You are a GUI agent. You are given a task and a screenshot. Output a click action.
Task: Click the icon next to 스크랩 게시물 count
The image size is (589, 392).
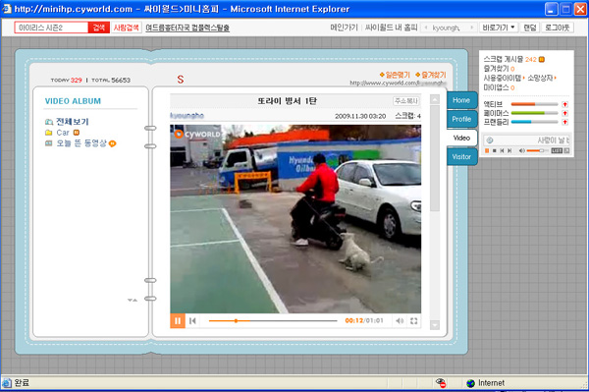coord(541,59)
